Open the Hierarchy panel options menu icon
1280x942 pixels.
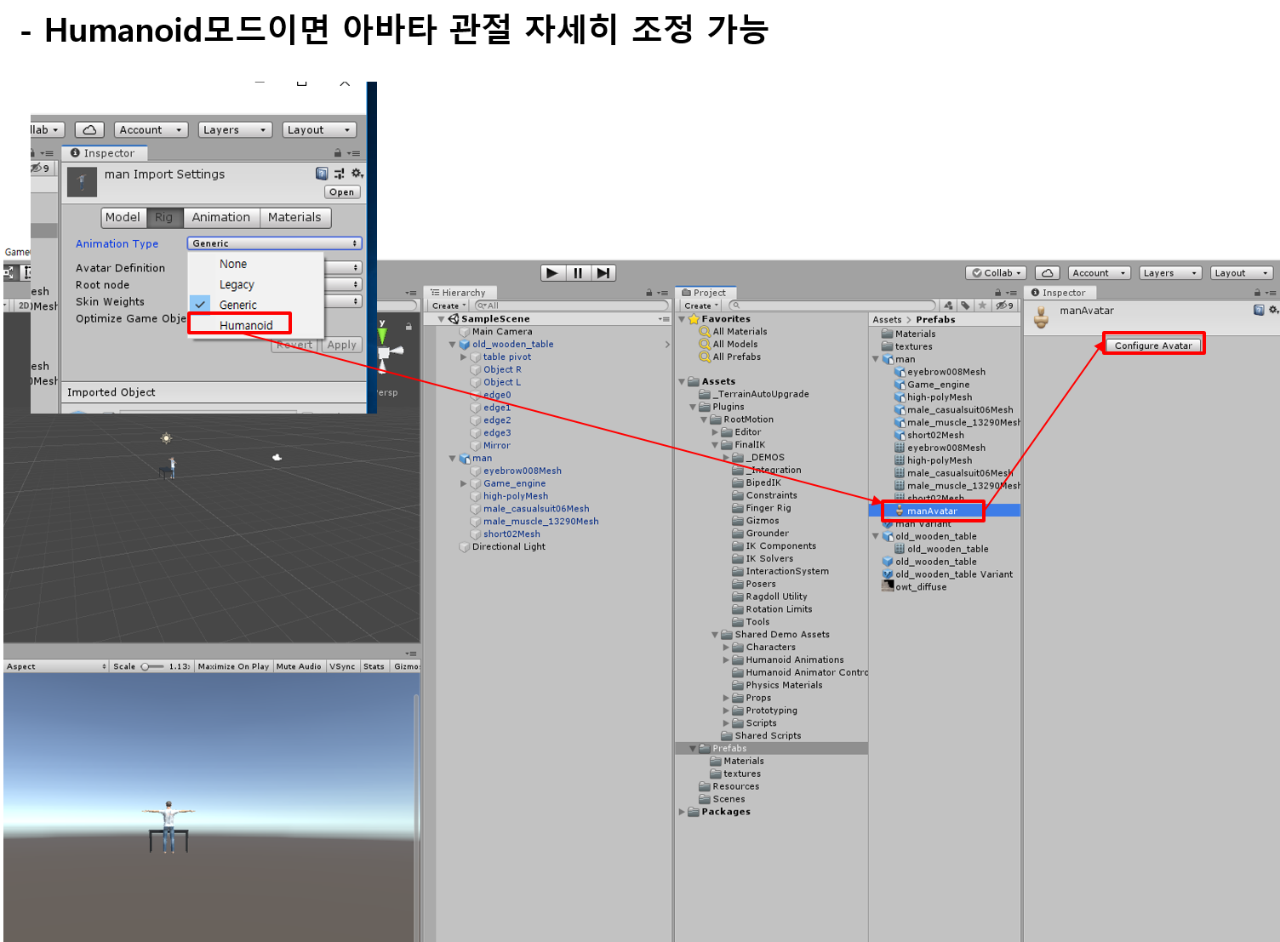[662, 293]
